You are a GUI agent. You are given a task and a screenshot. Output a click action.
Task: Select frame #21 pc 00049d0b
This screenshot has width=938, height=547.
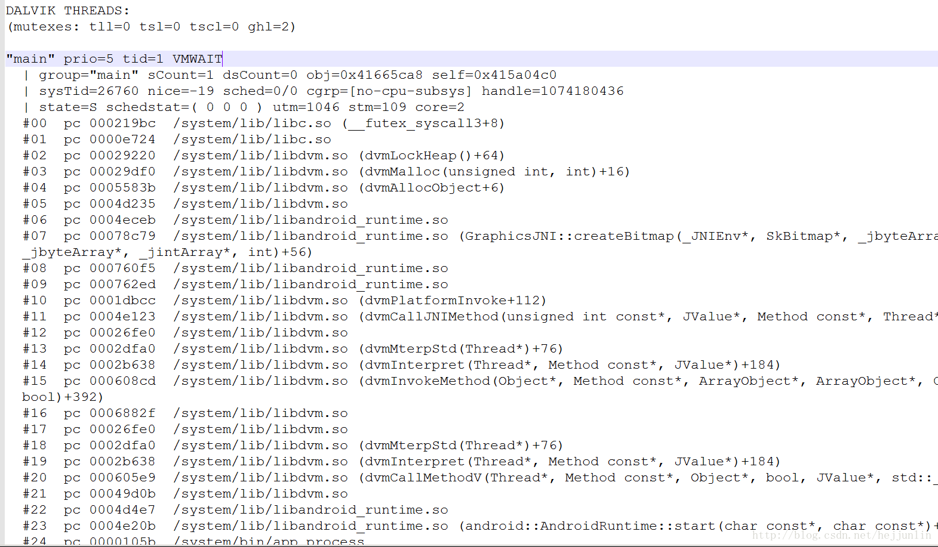(185, 494)
